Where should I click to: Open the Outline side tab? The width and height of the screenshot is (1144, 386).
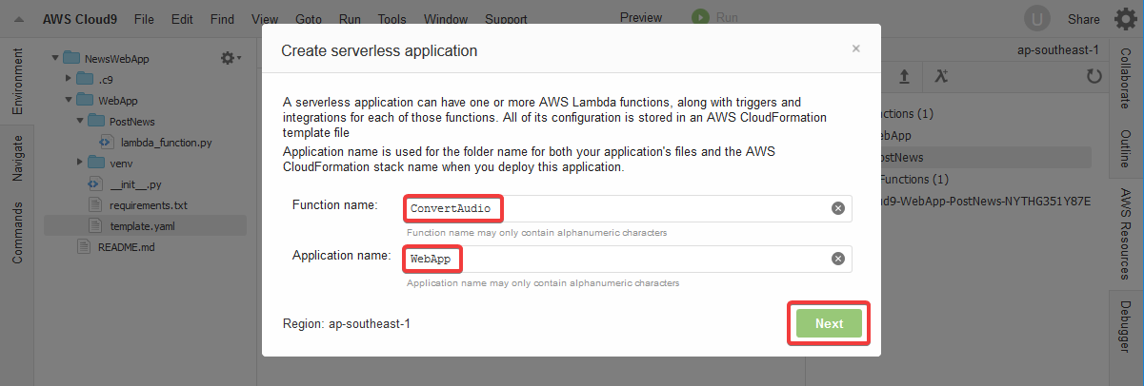1126,148
